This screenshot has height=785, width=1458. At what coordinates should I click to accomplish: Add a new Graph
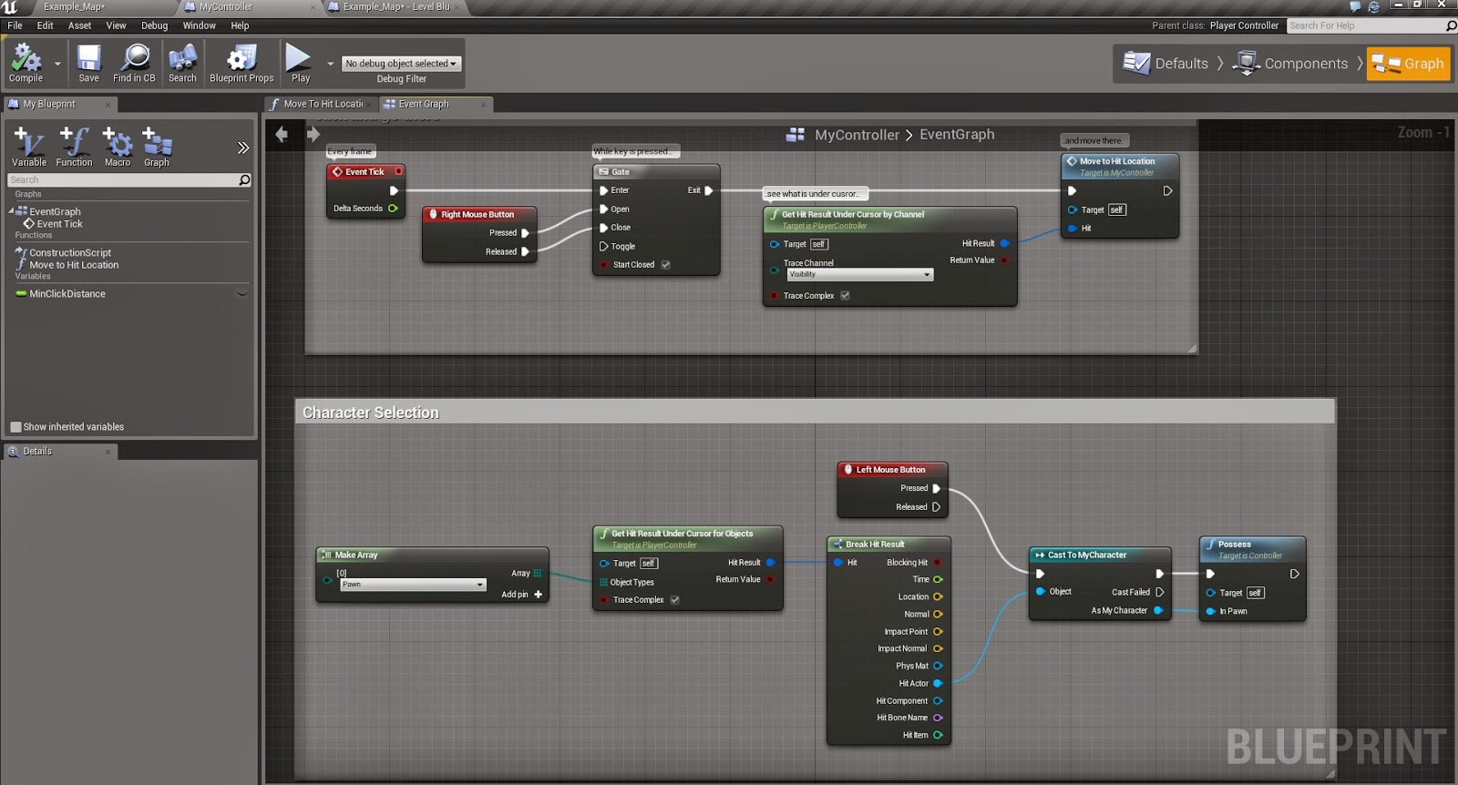pos(157,147)
